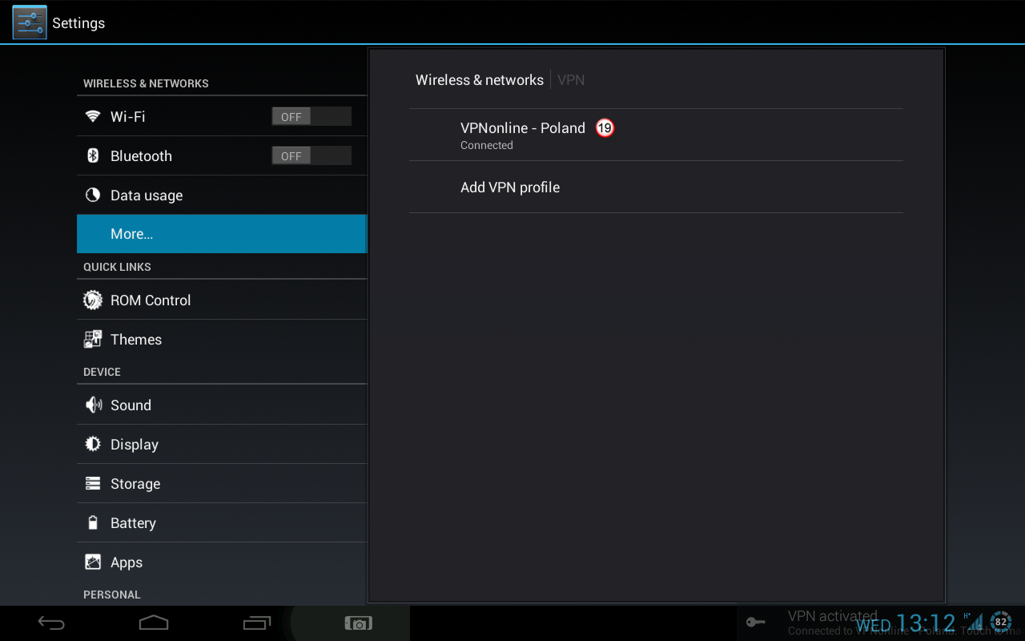The image size is (1025, 641).
Task: Toggle the Bluetooth OFF switch
Action: (312, 155)
